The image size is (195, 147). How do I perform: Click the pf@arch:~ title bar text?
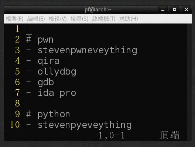[x=97, y=10]
